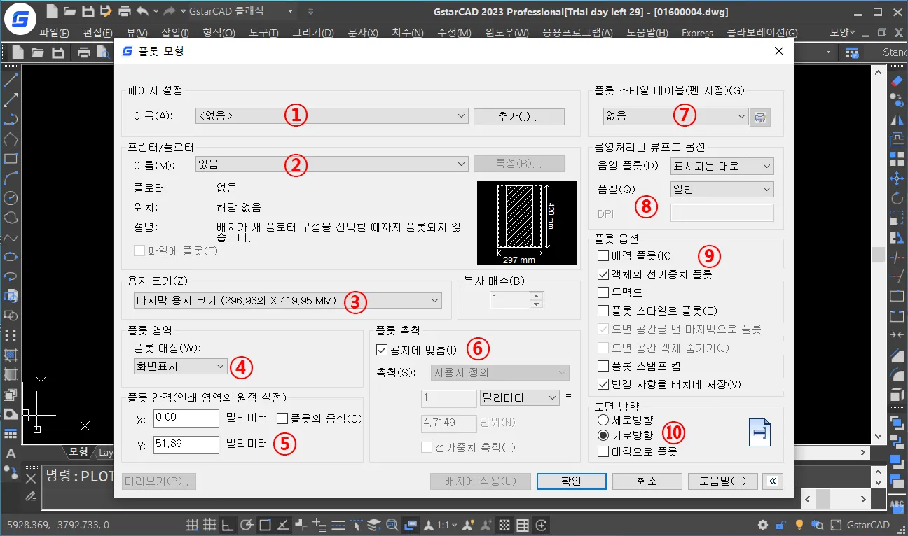The image size is (908, 536).
Task: Open the 프린터/플로터 이름(M) dropdown
Action: click(x=331, y=164)
